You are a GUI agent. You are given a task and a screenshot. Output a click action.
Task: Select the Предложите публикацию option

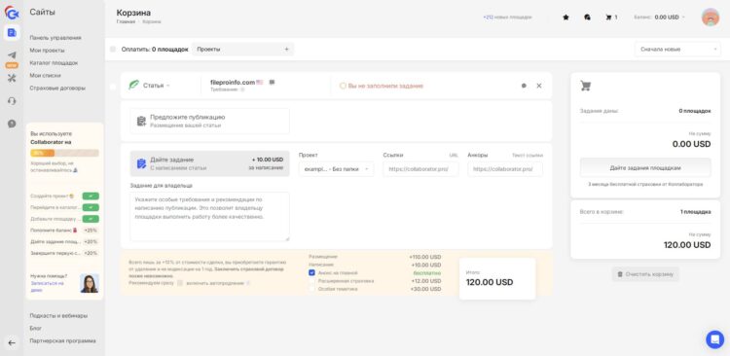point(209,121)
